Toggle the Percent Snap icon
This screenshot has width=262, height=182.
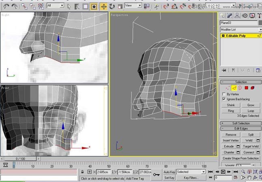pyautogui.click(x=183, y=6)
